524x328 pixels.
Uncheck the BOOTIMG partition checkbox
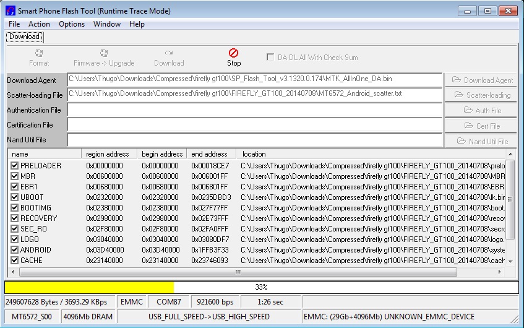14,208
